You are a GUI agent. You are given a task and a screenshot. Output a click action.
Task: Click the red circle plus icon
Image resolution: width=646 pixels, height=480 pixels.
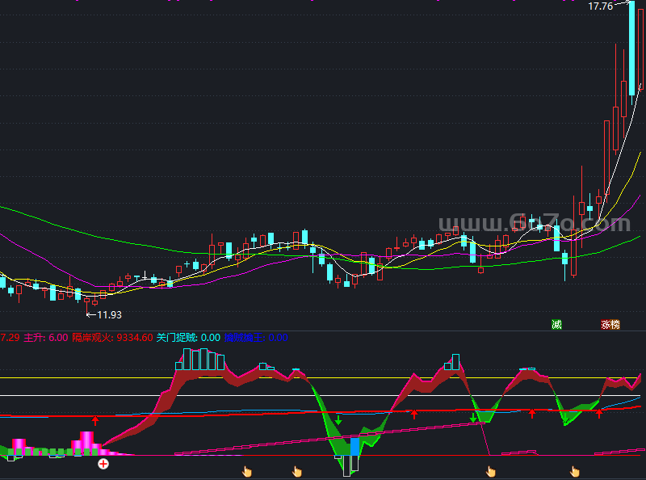click(x=103, y=464)
